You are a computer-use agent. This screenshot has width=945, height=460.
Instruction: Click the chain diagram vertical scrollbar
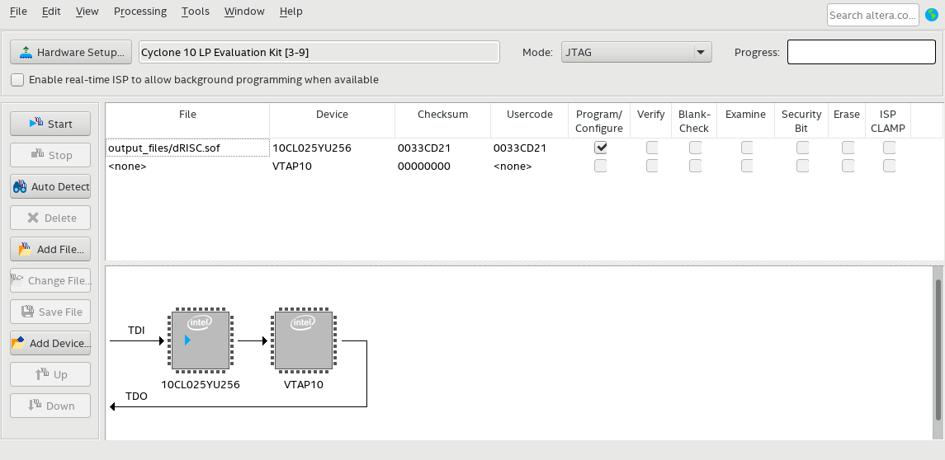938,350
